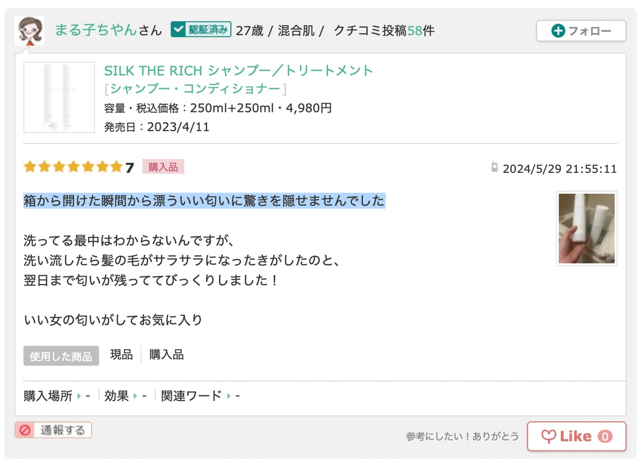Click the 認証済み verified badge
Screen dimensions: 641x462
tap(201, 29)
